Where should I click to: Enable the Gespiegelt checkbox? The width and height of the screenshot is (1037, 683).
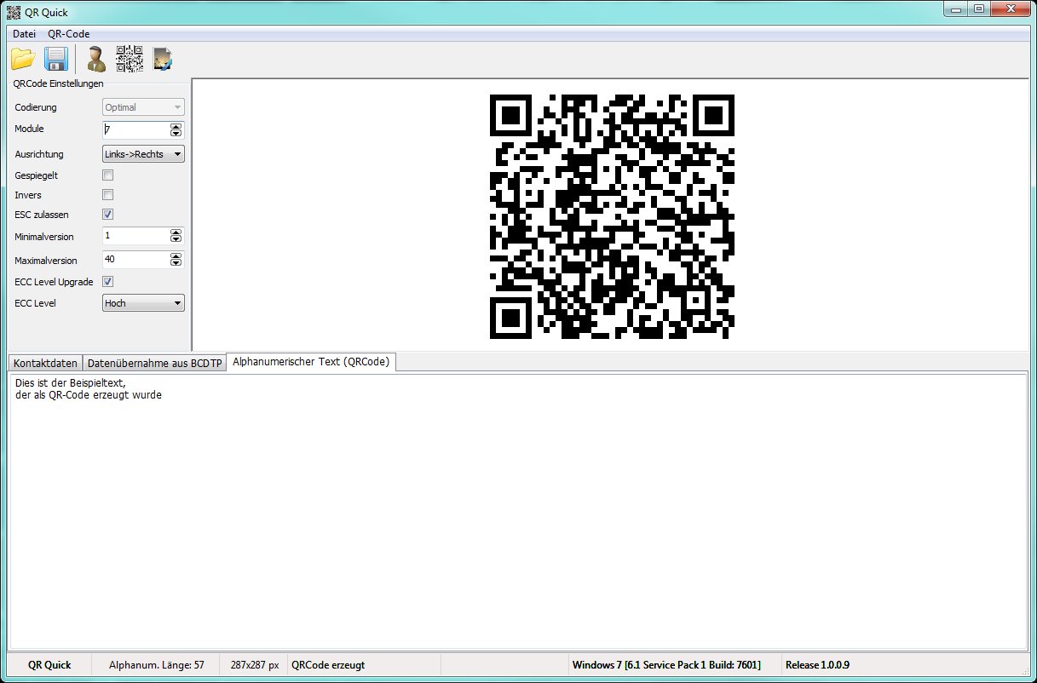point(108,175)
